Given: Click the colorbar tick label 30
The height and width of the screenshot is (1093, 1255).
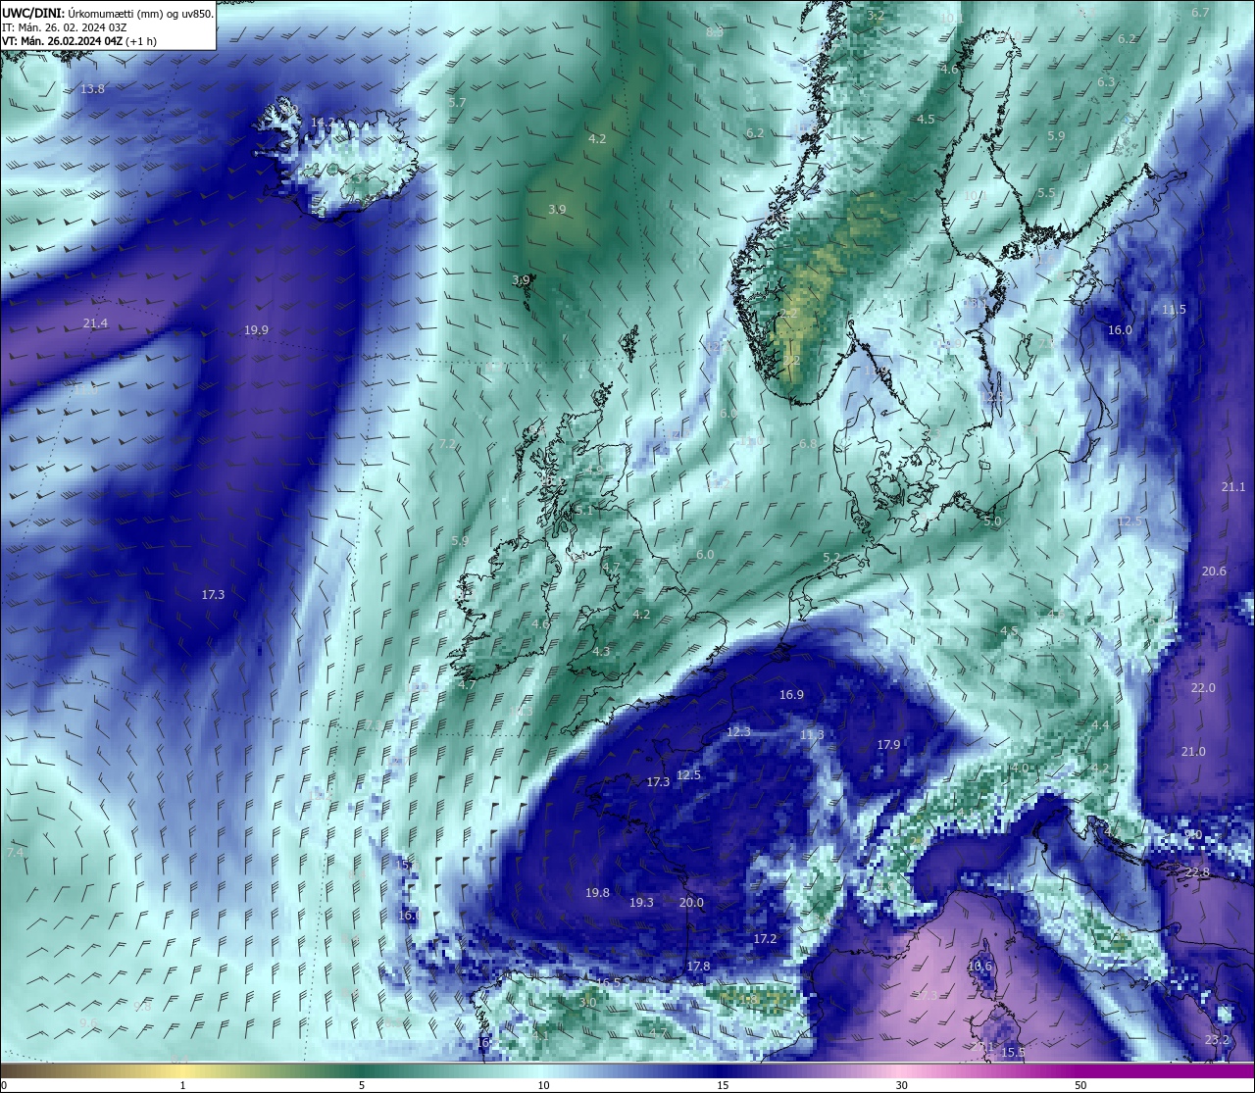Looking at the screenshot, I should [x=901, y=1085].
